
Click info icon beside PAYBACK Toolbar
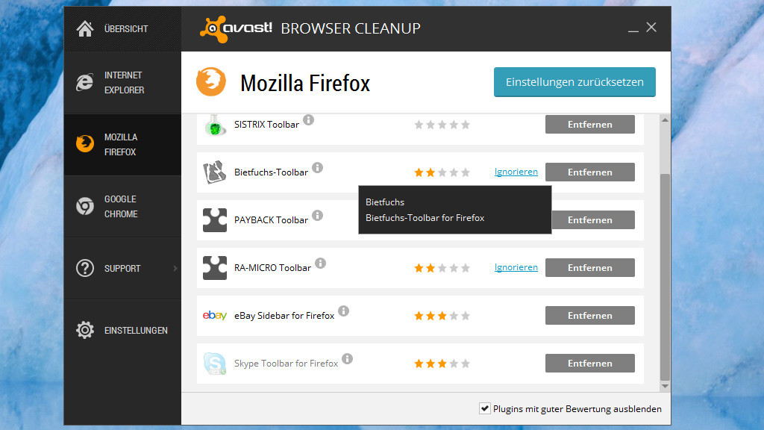(x=317, y=216)
